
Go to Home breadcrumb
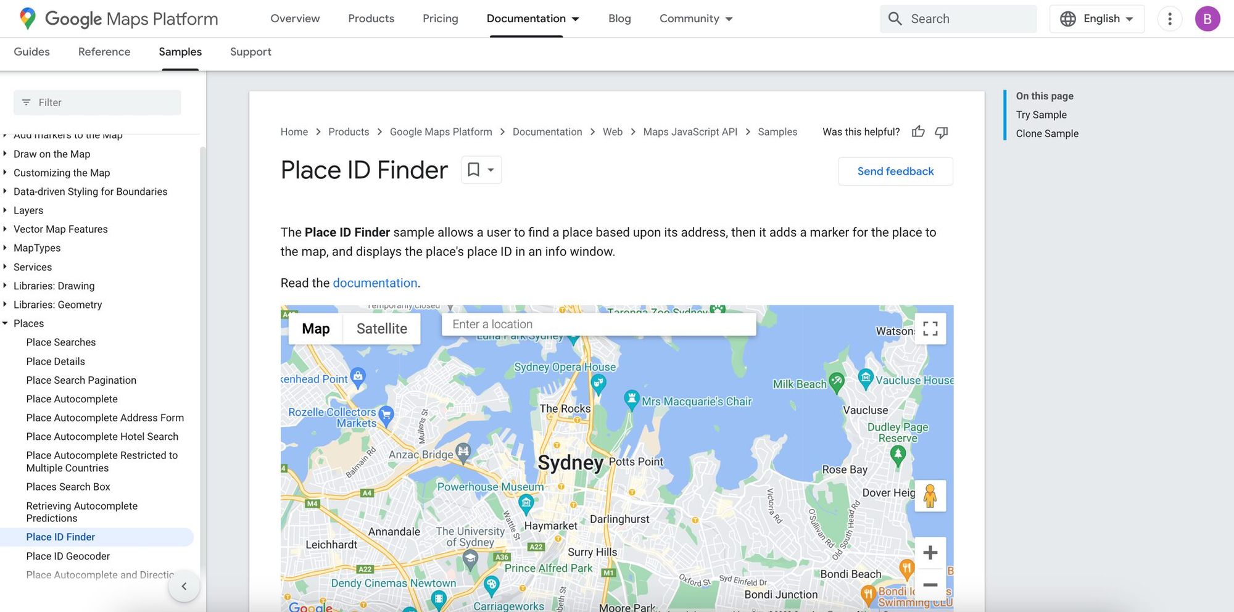[294, 131]
